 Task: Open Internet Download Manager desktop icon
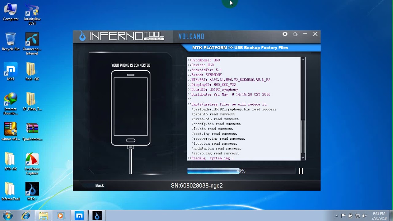click(x=11, y=104)
